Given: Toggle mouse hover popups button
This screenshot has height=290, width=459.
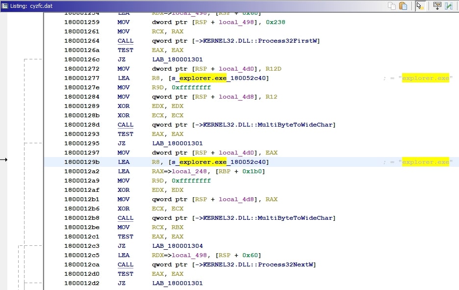Looking at the screenshot, I should tap(420, 6).
